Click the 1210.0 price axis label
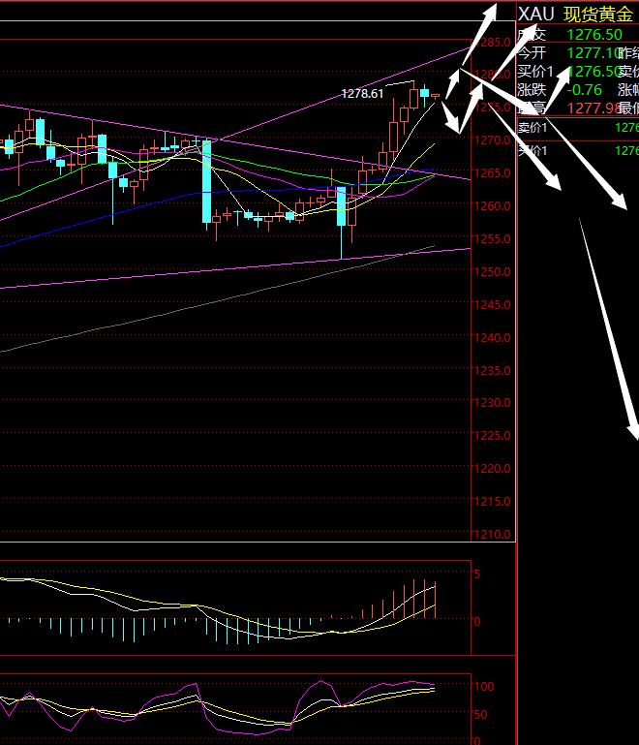 pos(493,535)
